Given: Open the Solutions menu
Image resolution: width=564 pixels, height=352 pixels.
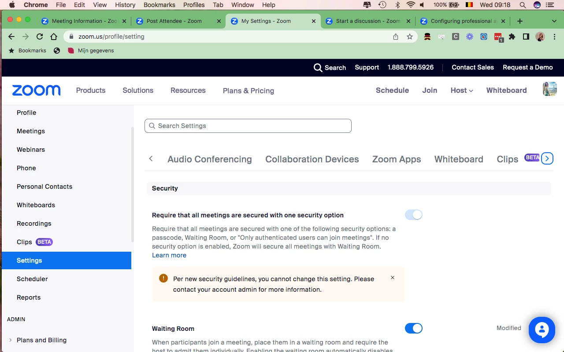Looking at the screenshot, I should click(138, 90).
